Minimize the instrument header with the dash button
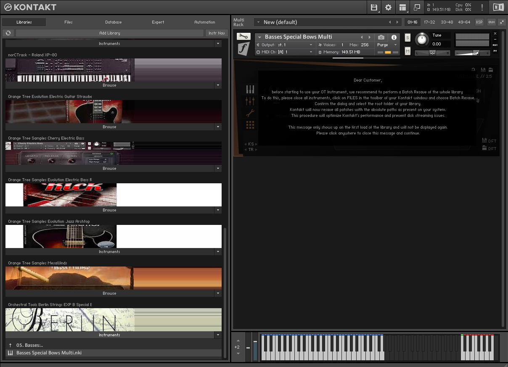The width and height of the screenshot is (508, 367). tap(495, 39)
